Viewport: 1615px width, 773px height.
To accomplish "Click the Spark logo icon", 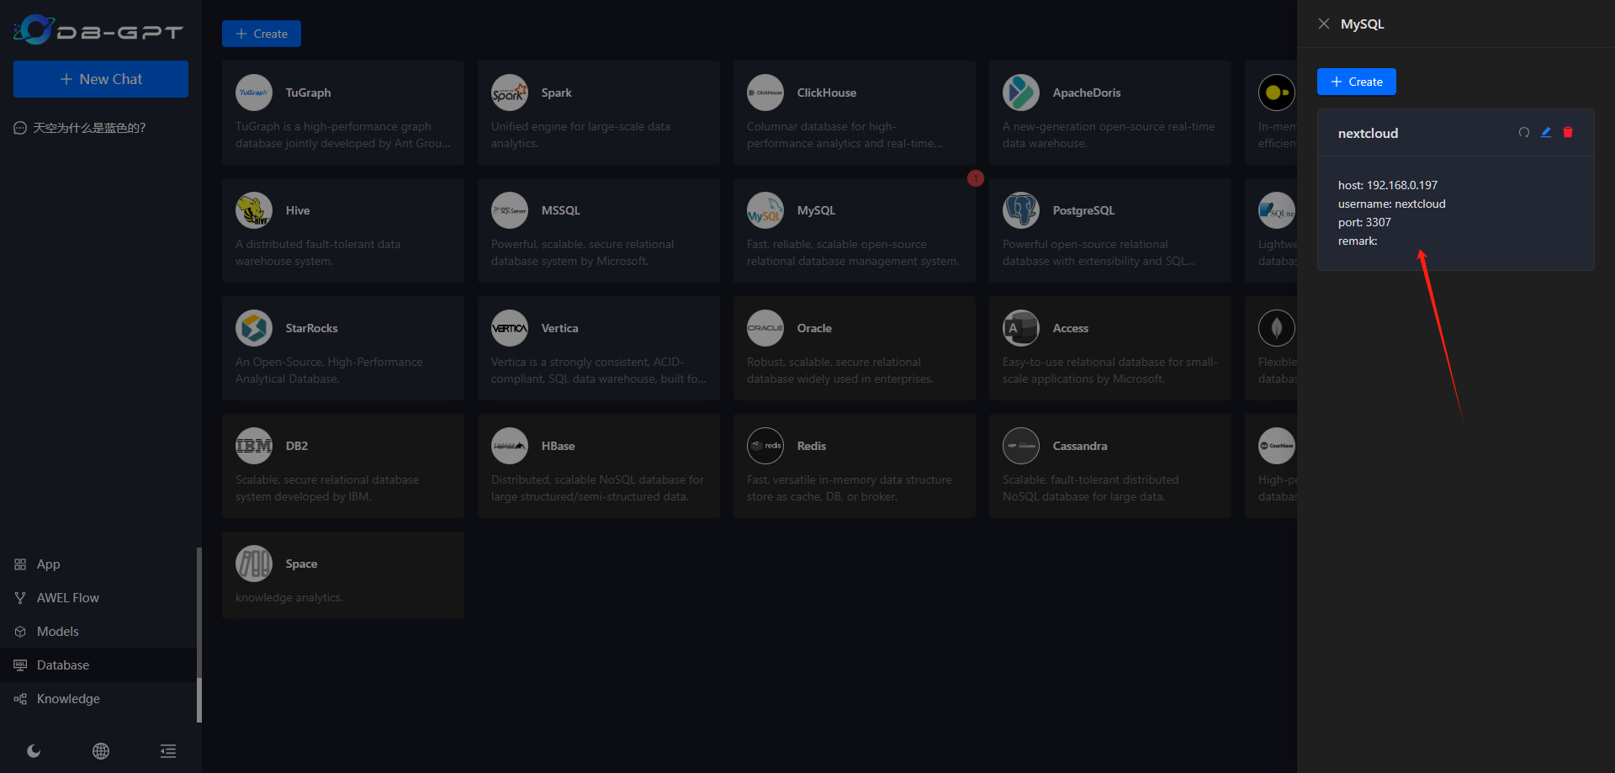I will point(510,93).
